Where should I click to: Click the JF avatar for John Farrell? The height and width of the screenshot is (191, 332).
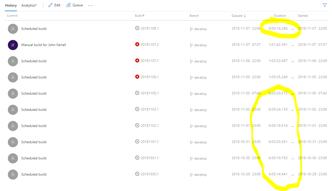13,45
